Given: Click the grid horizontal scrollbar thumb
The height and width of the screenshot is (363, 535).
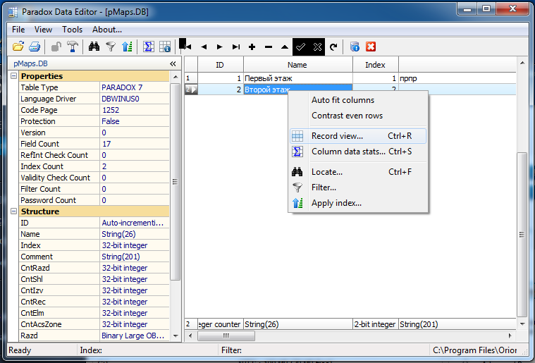Looking at the screenshot, I should click(x=226, y=336).
